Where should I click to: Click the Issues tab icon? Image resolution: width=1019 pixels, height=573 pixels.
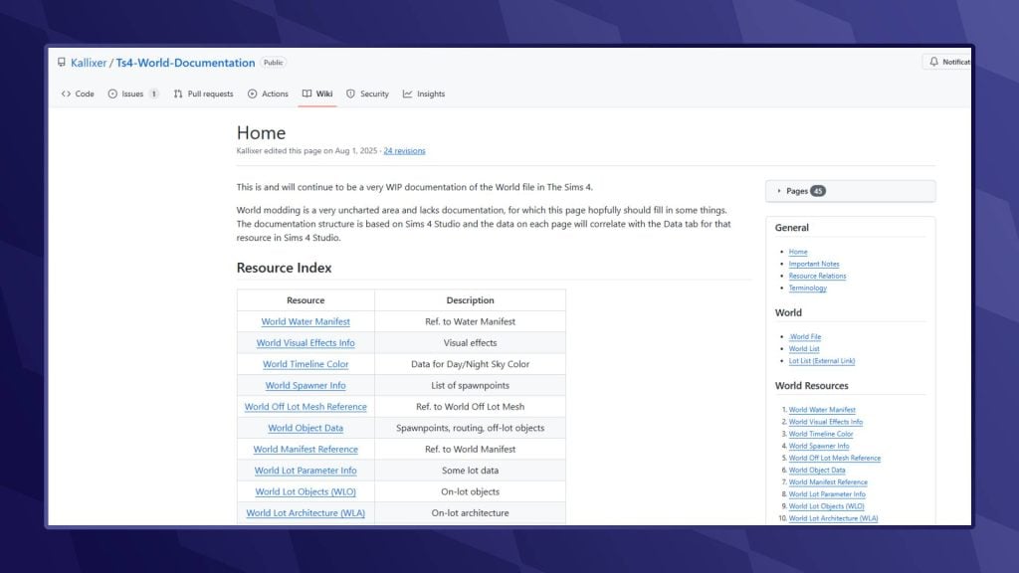pos(112,94)
